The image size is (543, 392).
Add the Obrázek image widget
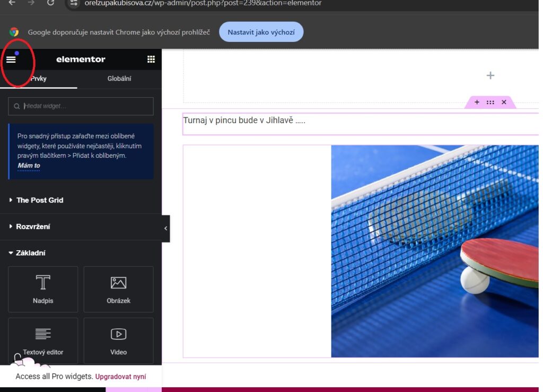coord(118,289)
